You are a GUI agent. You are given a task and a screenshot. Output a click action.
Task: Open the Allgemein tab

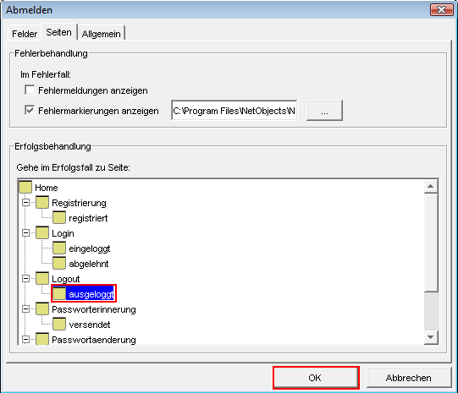(x=102, y=34)
